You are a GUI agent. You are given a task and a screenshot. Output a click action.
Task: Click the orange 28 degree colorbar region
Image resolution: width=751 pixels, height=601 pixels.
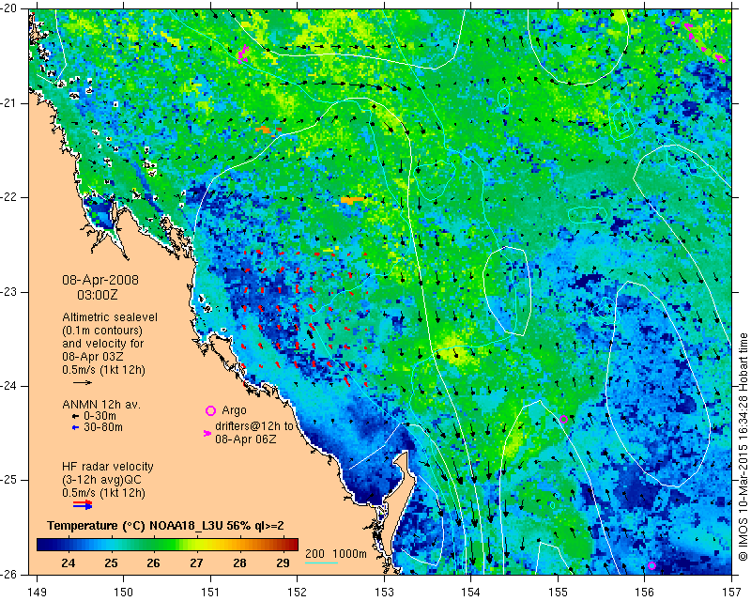tap(239, 545)
